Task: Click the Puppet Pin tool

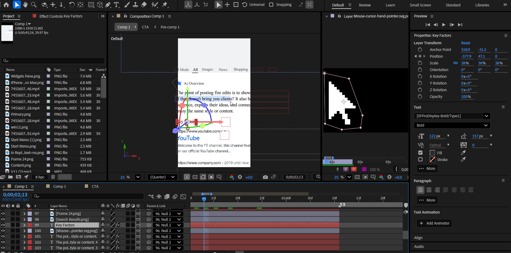Action: pyautogui.click(x=165, y=5)
